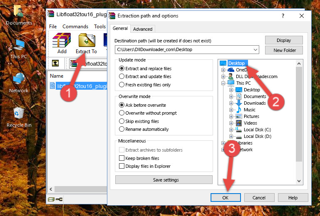
Task: Switch to the Advanced tab
Action: coord(143,29)
